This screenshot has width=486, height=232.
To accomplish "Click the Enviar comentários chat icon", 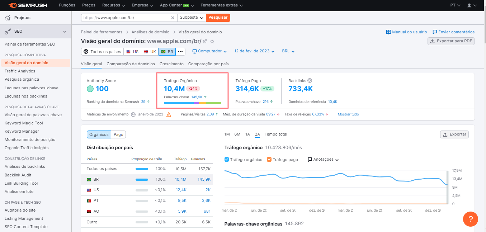I will 435,32.
